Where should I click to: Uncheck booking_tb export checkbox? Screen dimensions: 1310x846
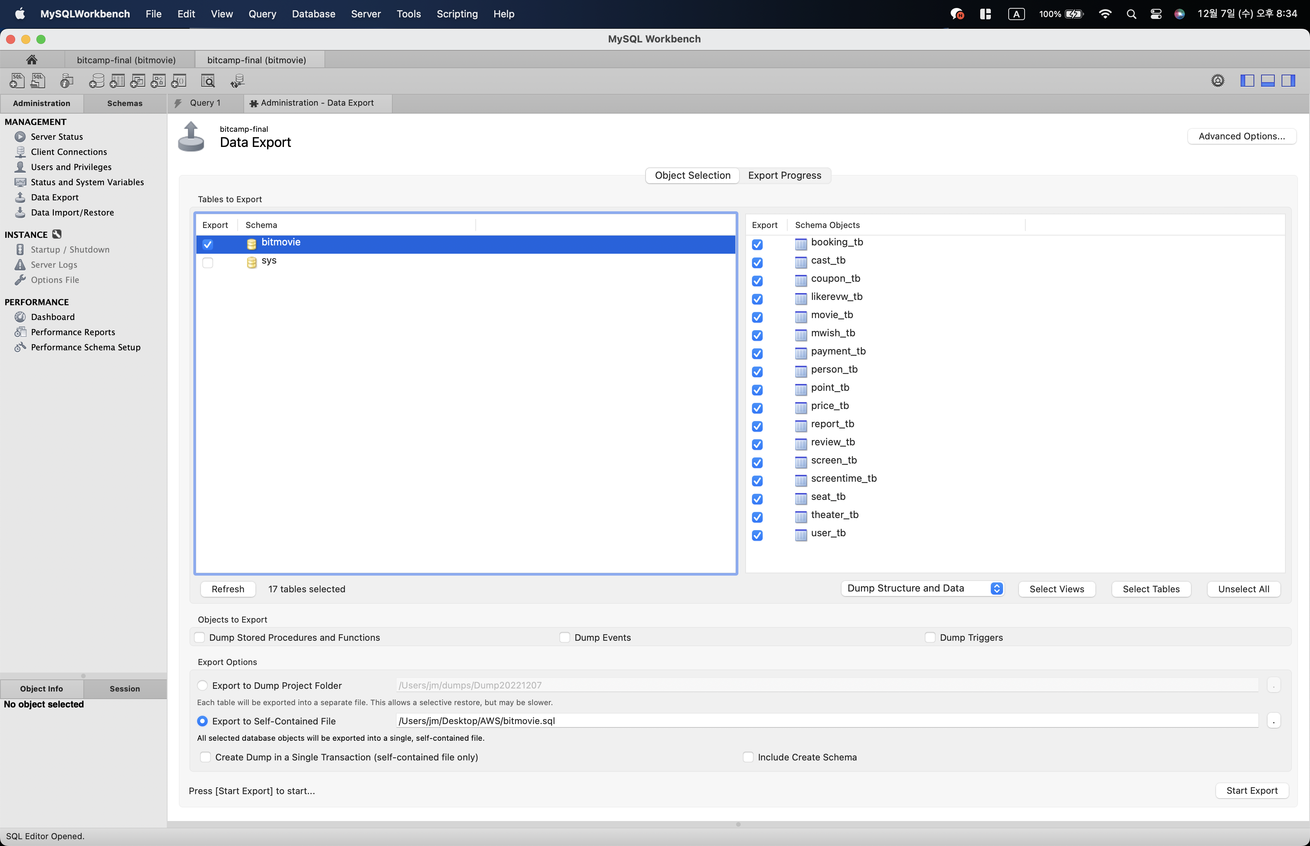click(757, 245)
